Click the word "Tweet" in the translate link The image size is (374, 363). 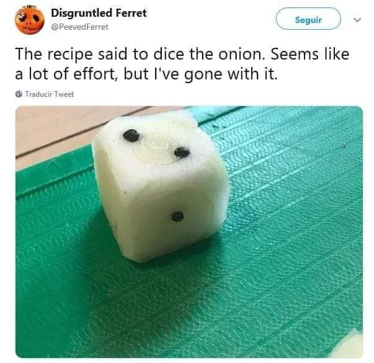(64, 94)
